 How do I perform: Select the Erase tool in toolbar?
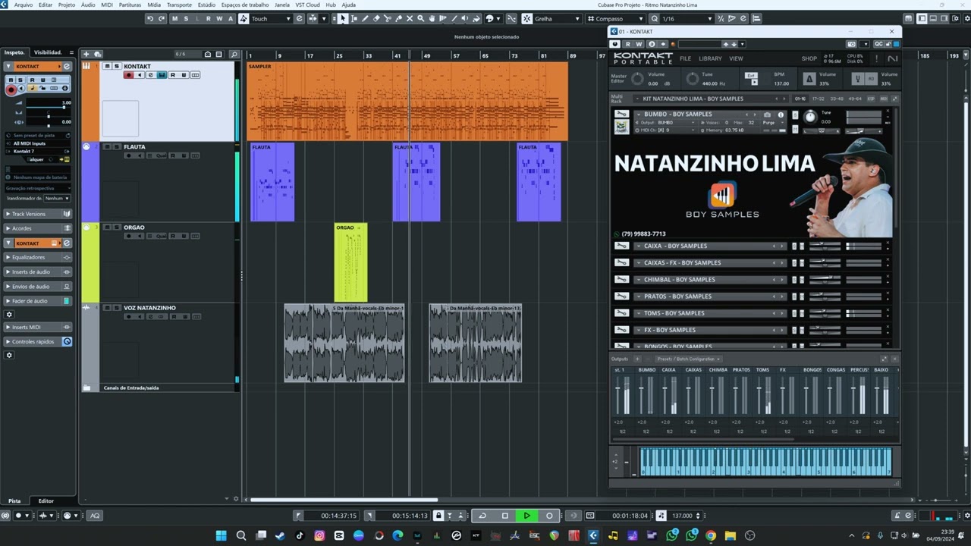pyautogui.click(x=376, y=18)
